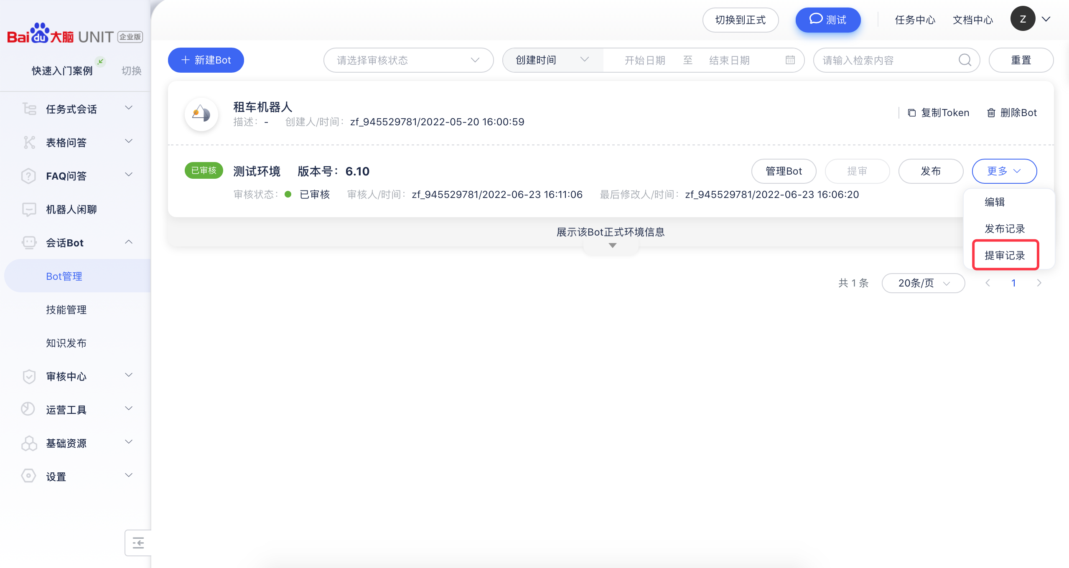The width and height of the screenshot is (1069, 568).
Task: Click the 测试 button
Action: pyautogui.click(x=828, y=20)
